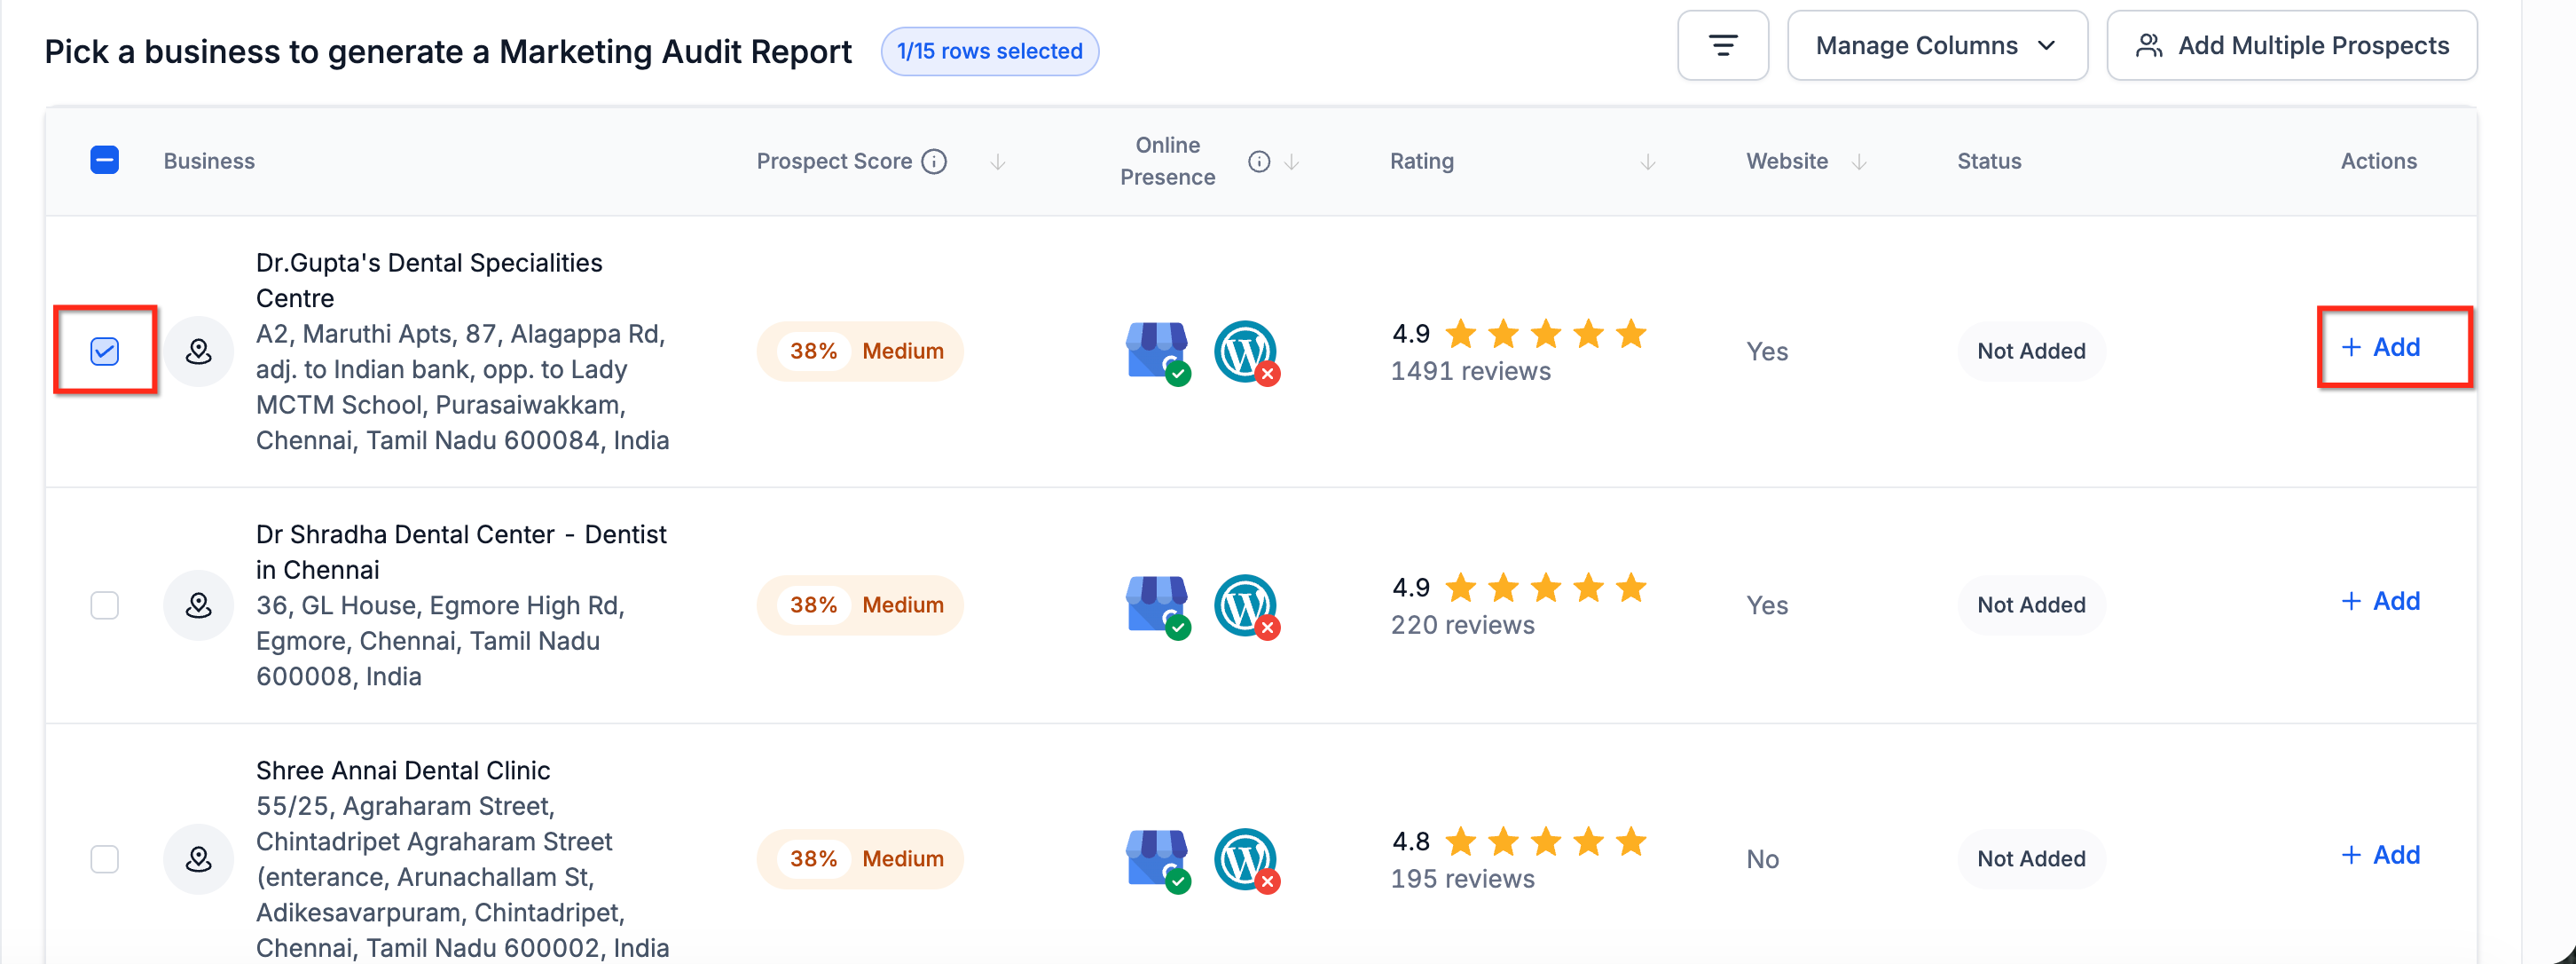Click Google Business icon for Shree Annai row

coord(1157,859)
